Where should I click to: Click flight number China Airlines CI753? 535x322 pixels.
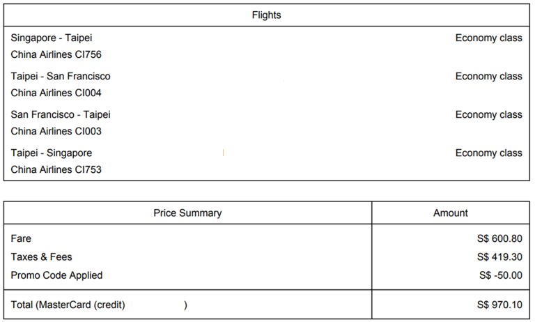tap(56, 169)
